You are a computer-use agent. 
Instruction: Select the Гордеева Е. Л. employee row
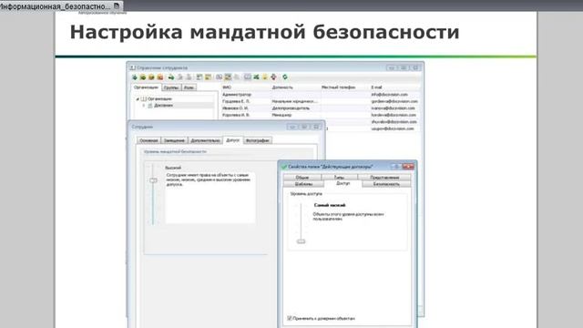(322, 101)
